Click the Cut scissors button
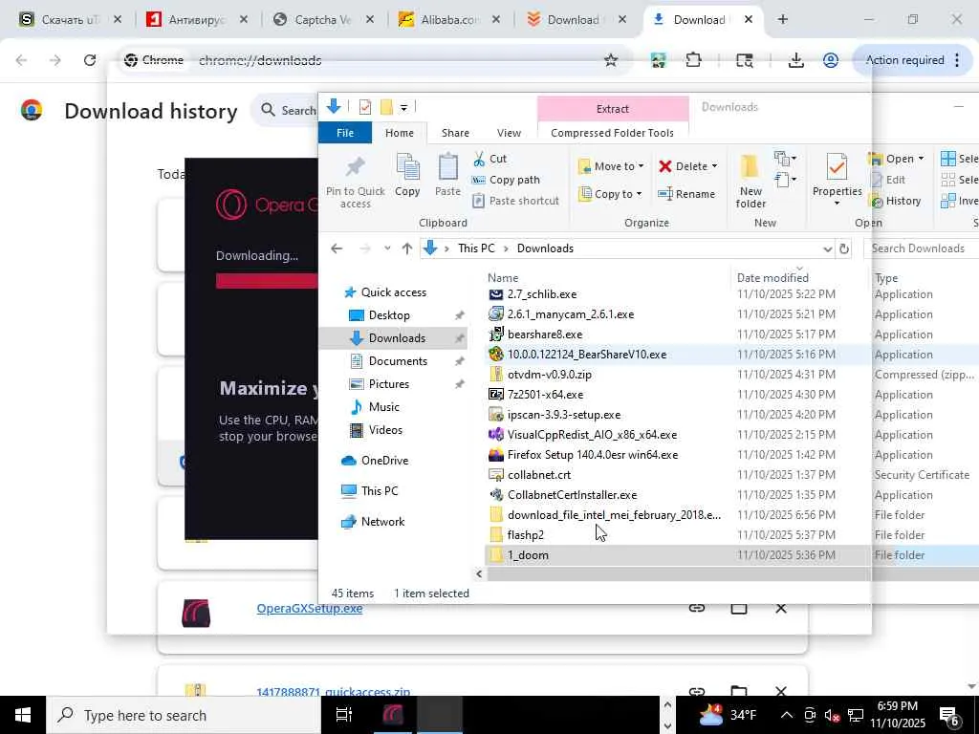The width and height of the screenshot is (979, 734). (490, 159)
